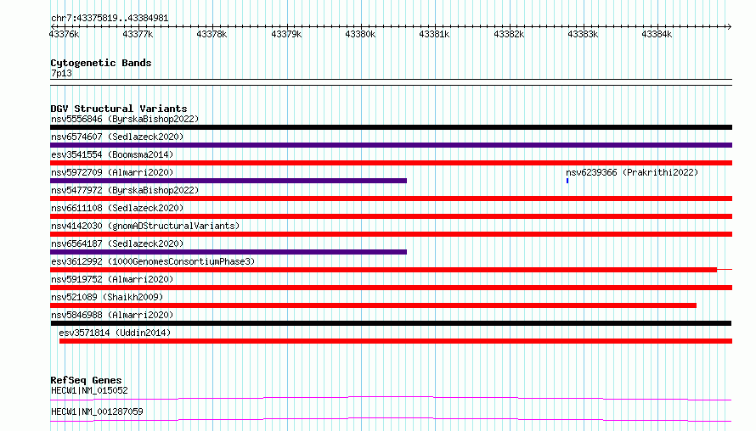
Task: Open the nsv6564187 (Sedlazeck2020) label
Action: (117, 243)
